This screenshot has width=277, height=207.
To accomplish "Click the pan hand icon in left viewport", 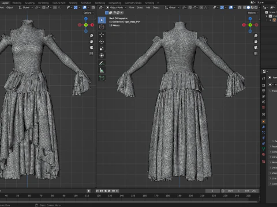I will coord(91,41).
